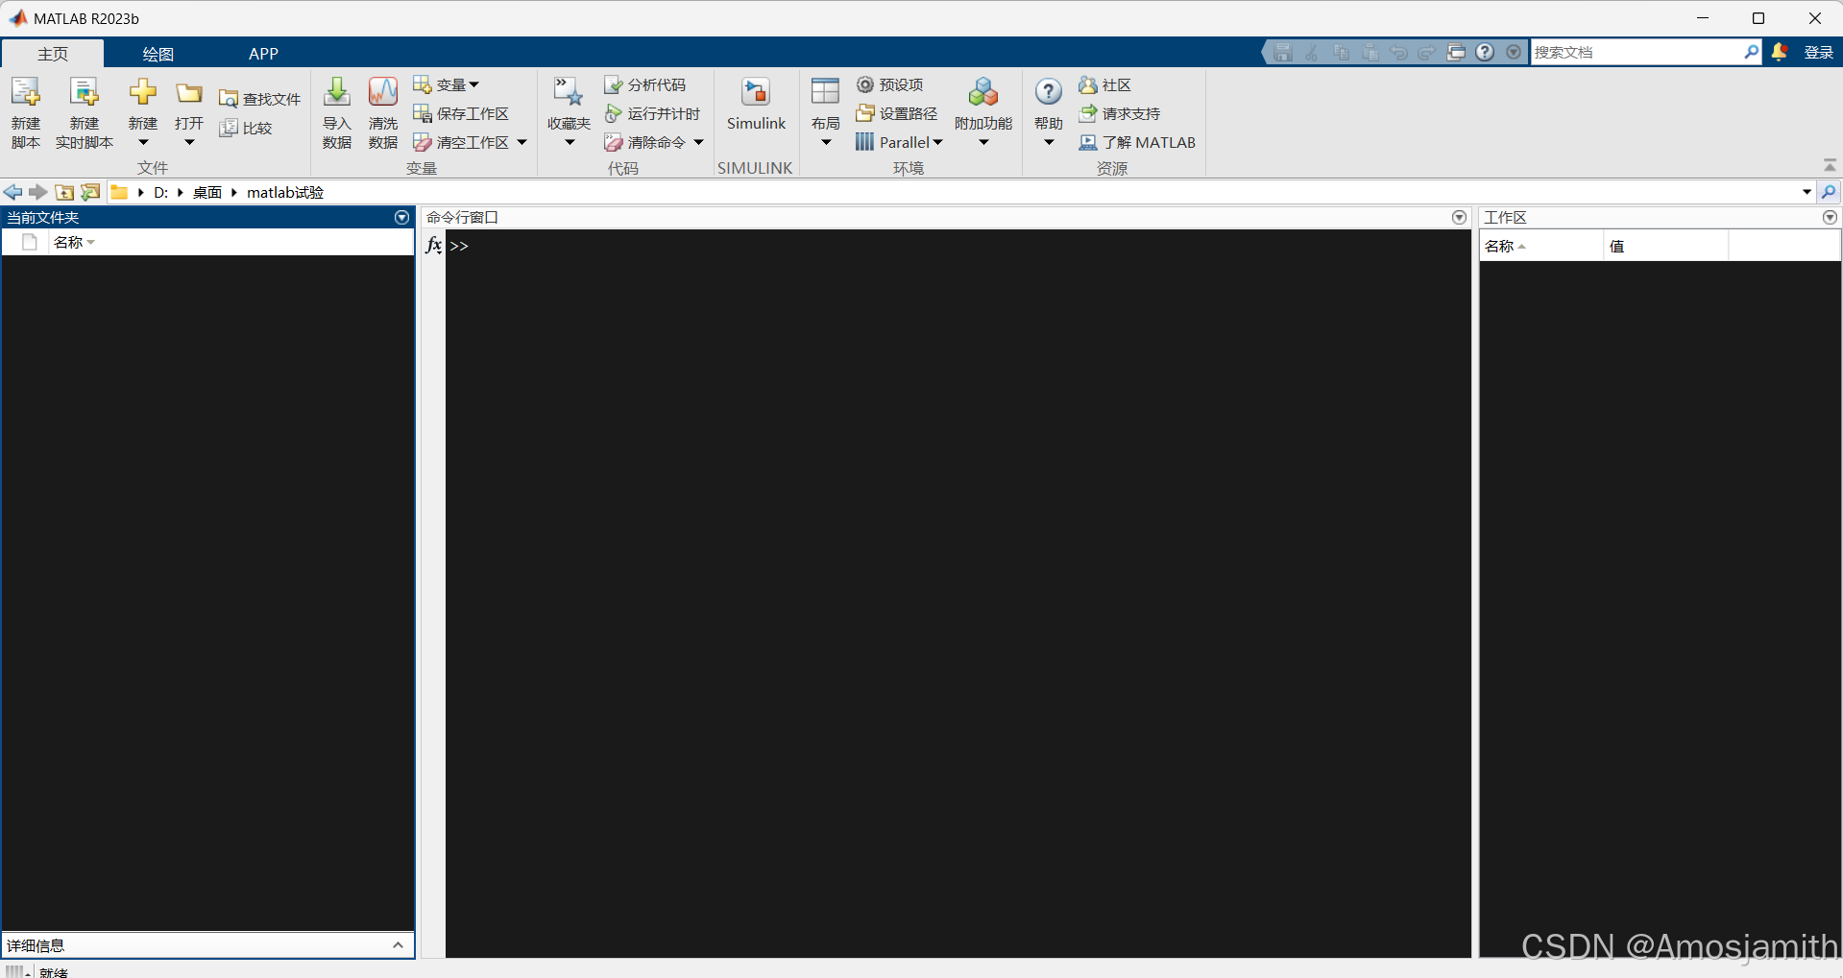The width and height of the screenshot is (1843, 978).
Task: Open 预设项 preferences
Action: click(890, 84)
